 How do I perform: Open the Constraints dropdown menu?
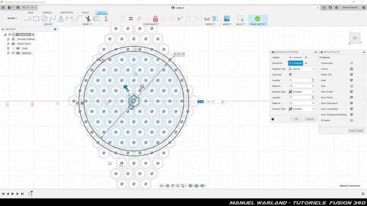[151, 24]
